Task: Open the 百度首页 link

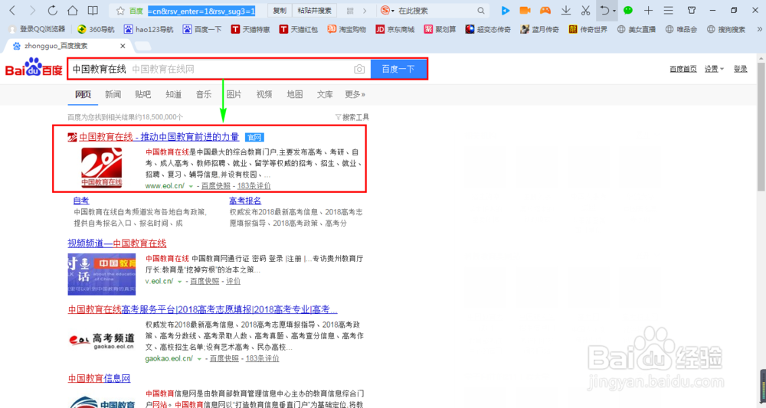Action: [x=683, y=70]
